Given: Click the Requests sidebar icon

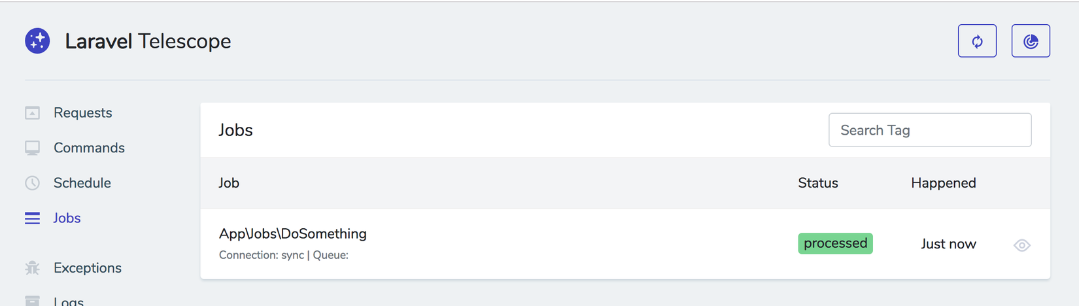Looking at the screenshot, I should pos(32,113).
